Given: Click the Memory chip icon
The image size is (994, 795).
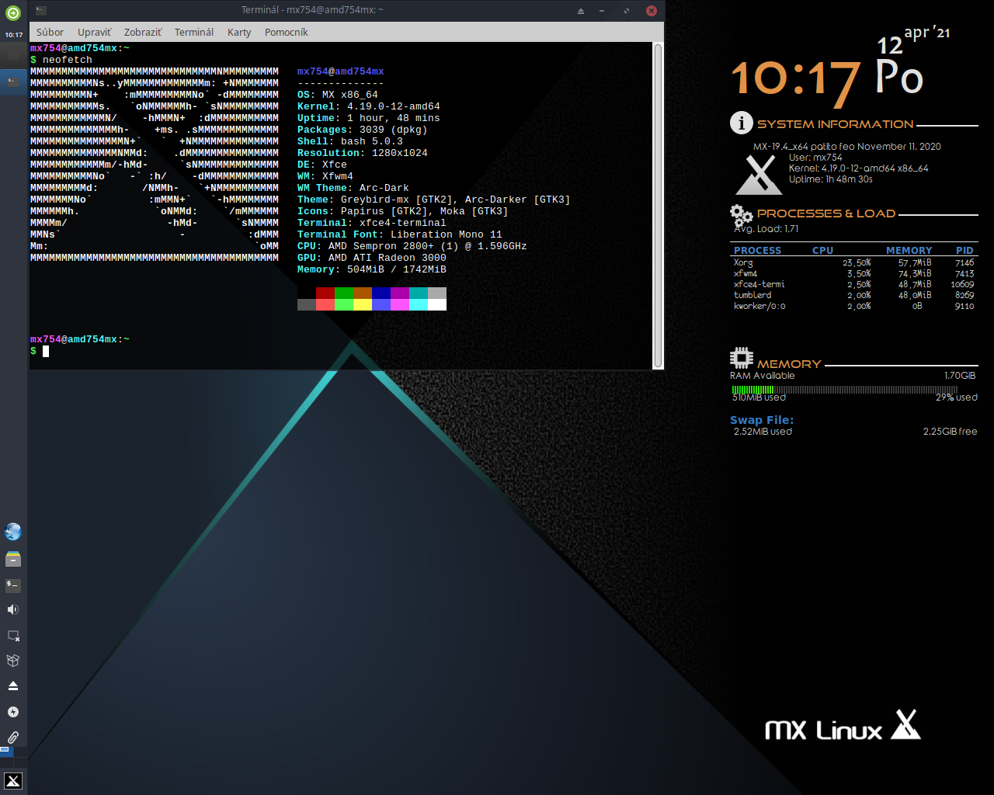Looking at the screenshot, I should point(742,358).
